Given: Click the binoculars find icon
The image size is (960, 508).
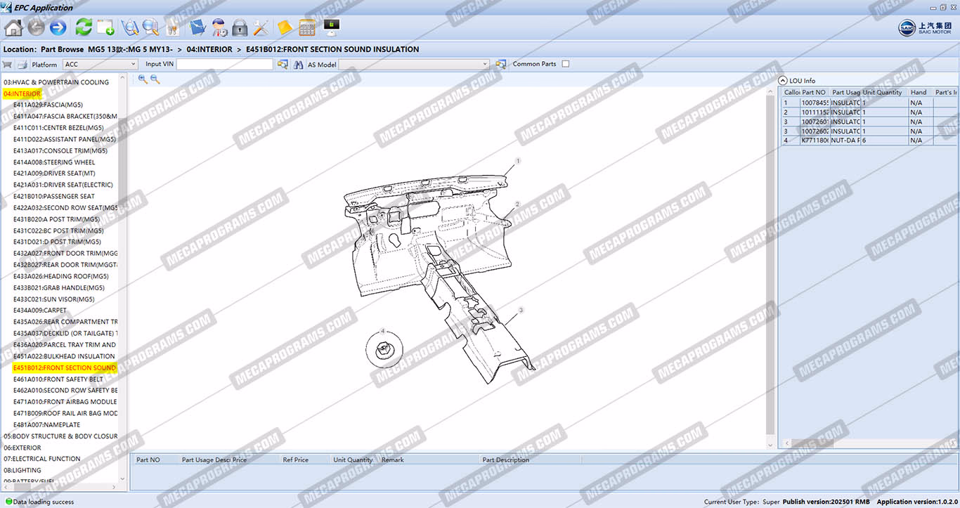Looking at the screenshot, I should pos(298,64).
